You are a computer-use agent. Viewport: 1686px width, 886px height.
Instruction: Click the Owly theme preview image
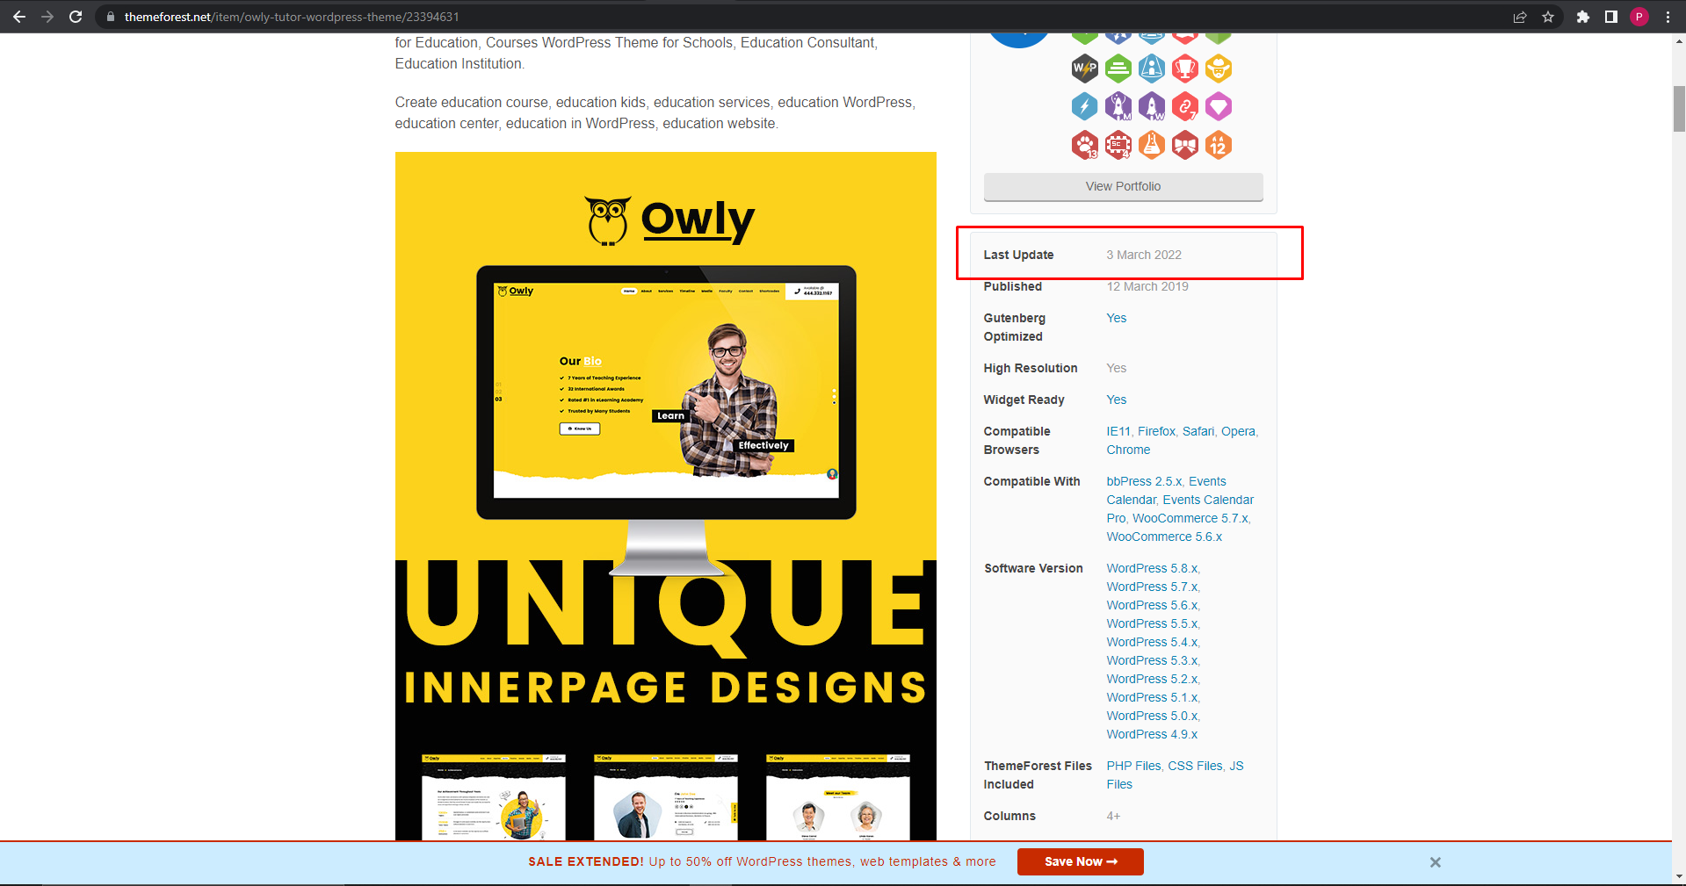(x=666, y=496)
